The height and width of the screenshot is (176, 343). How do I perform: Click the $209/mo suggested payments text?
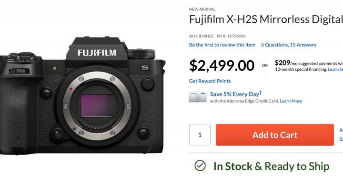309,63
